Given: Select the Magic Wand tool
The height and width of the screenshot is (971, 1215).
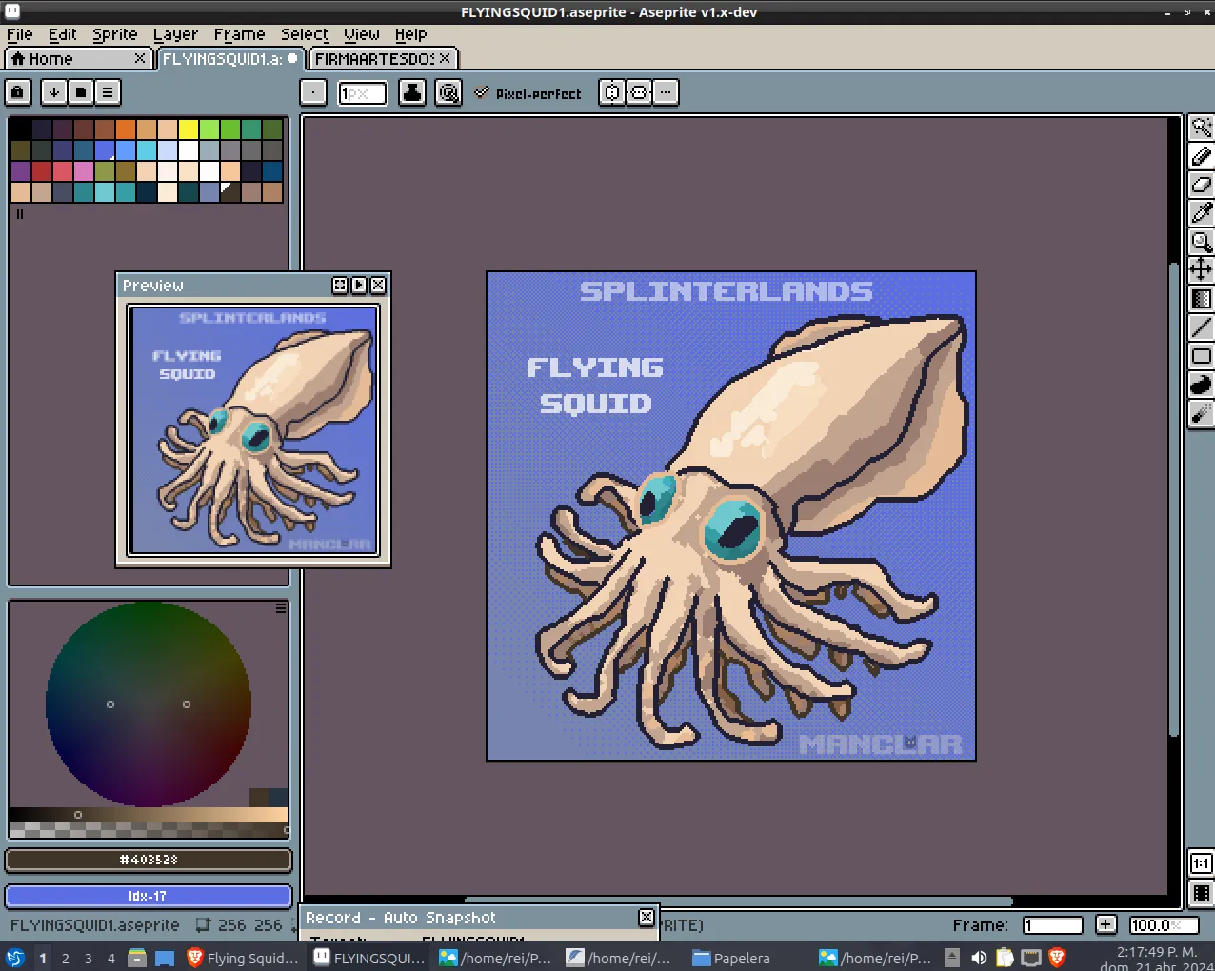Looking at the screenshot, I should click(1202, 128).
